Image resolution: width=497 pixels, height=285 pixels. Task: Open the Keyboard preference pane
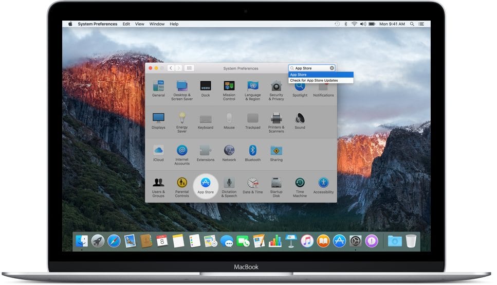pos(206,121)
